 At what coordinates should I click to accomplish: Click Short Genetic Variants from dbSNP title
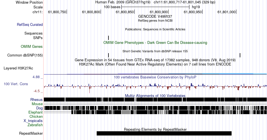click(155, 51)
